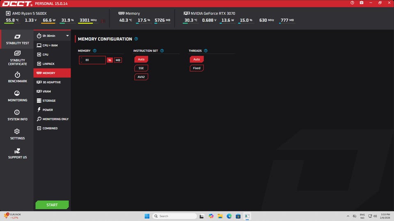394x221 pixels.
Task: Select the Linpack test
Action: coord(52,64)
